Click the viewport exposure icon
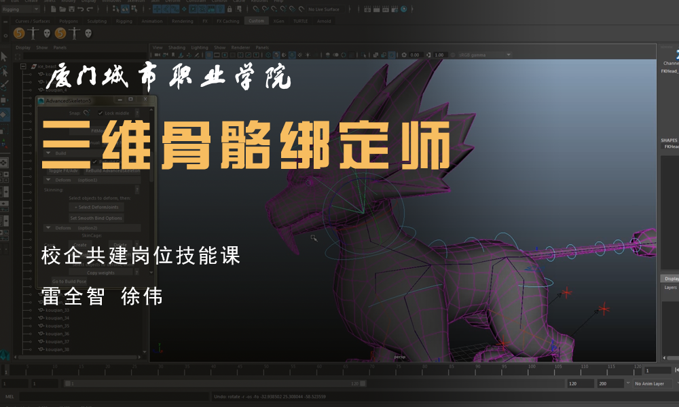 [x=404, y=55]
